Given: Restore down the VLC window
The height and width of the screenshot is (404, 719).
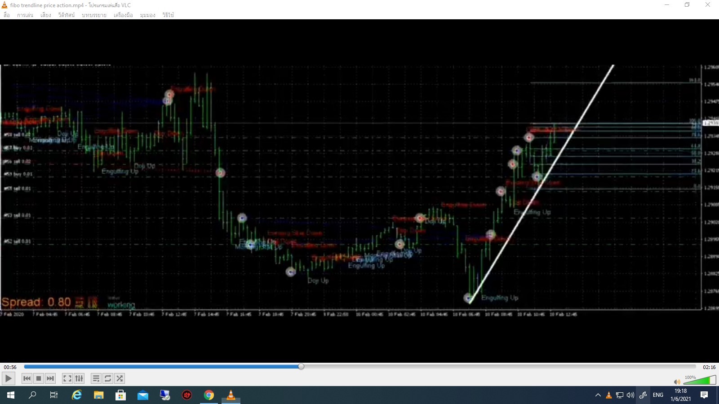Looking at the screenshot, I should click(687, 5).
